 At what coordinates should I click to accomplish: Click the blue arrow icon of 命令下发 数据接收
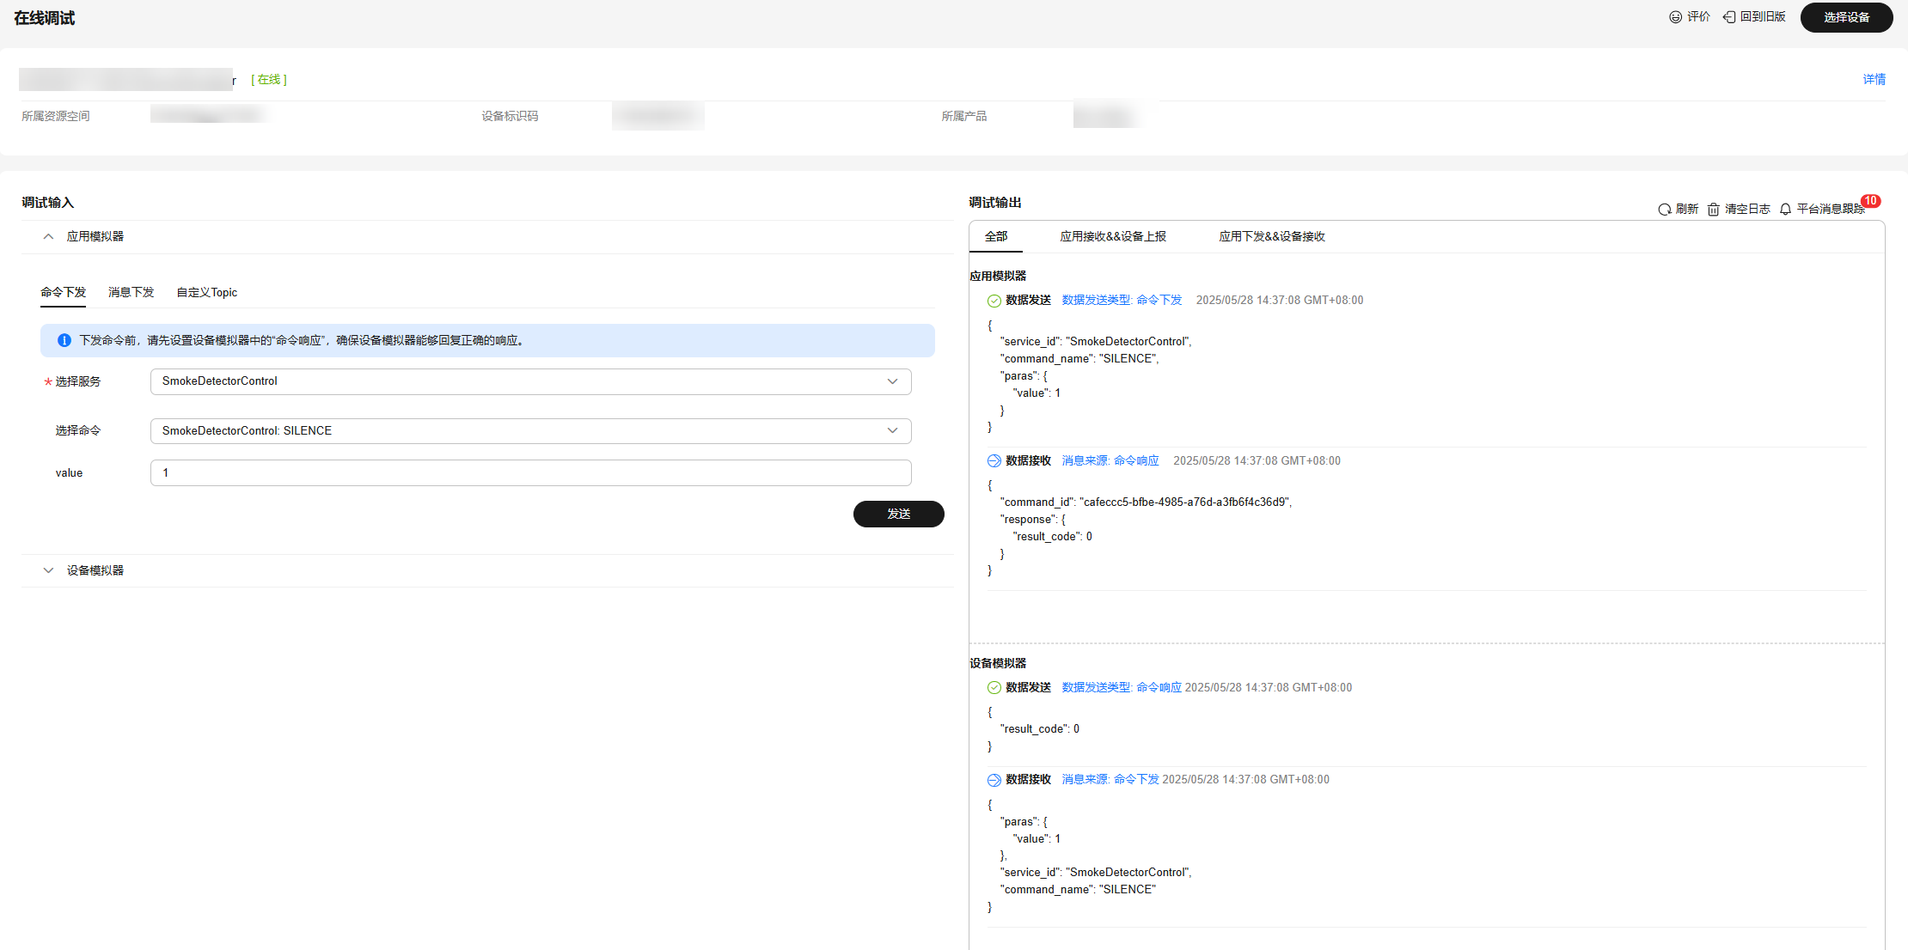tap(994, 780)
